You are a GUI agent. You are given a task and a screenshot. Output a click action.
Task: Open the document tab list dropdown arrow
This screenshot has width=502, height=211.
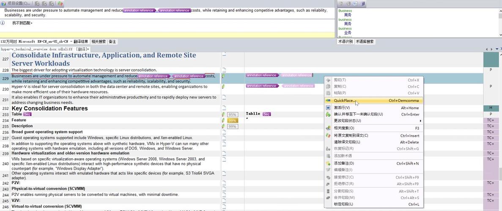(497, 49)
